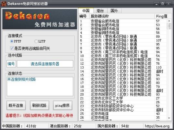Select the PPTP connection mode
Viewport: 174px width, 130px height.
[x=12, y=41]
